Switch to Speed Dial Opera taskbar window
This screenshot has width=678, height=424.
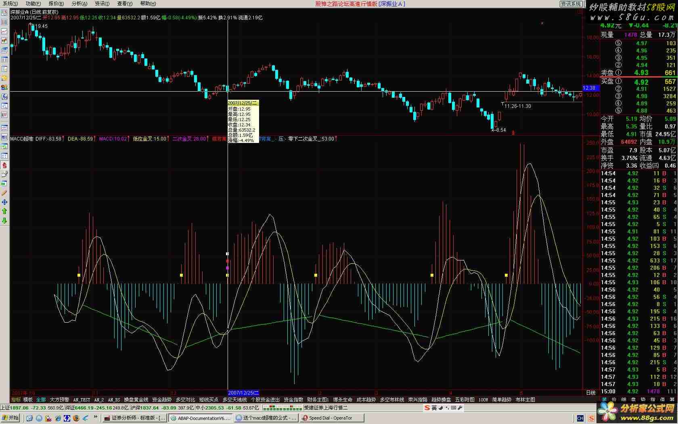(332, 418)
